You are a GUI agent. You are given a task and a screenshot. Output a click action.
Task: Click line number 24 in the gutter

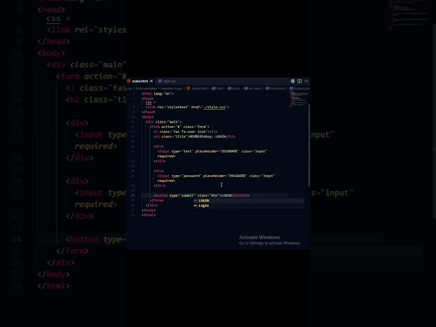point(133,196)
